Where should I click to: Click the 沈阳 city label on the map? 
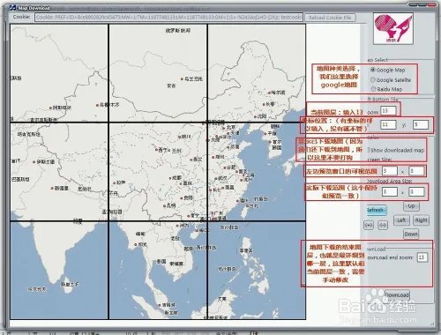pyautogui.click(x=261, y=116)
